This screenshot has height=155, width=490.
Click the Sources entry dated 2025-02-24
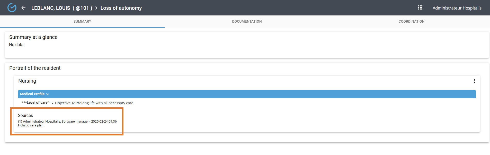[x=67, y=122]
